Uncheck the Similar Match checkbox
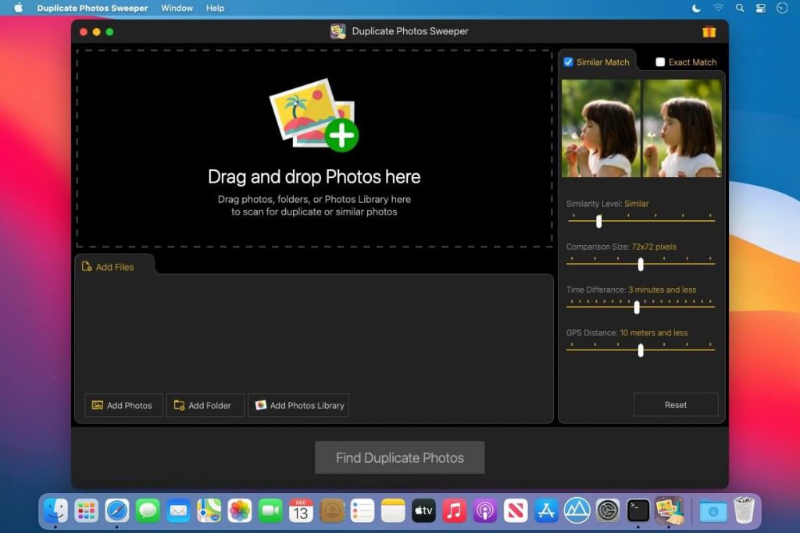 click(568, 61)
